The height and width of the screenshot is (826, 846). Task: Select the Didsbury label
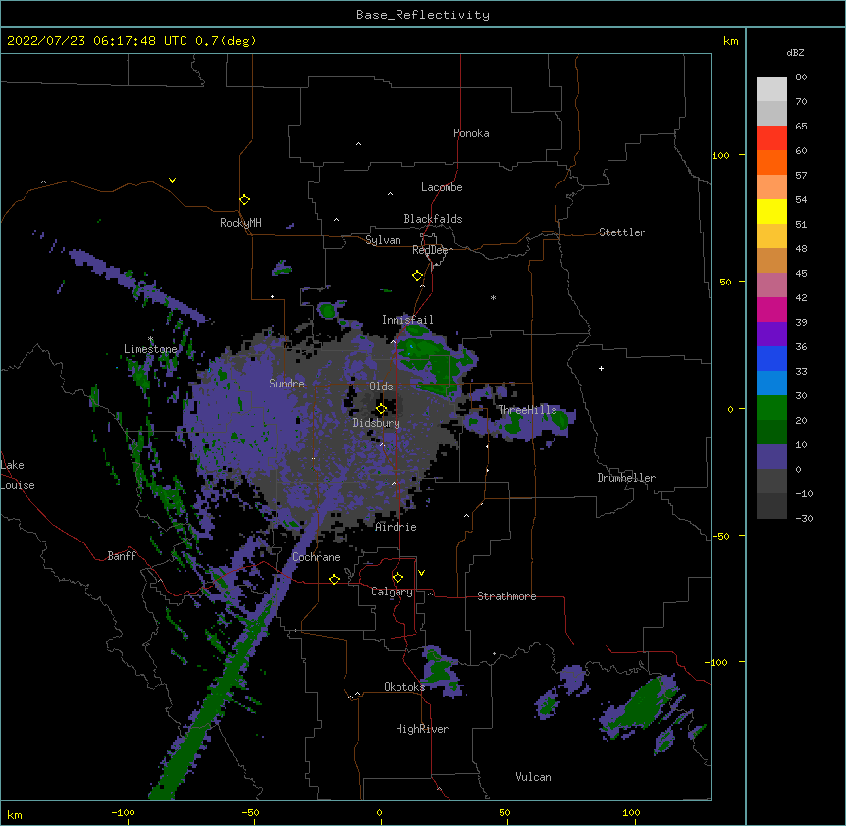[x=377, y=423]
